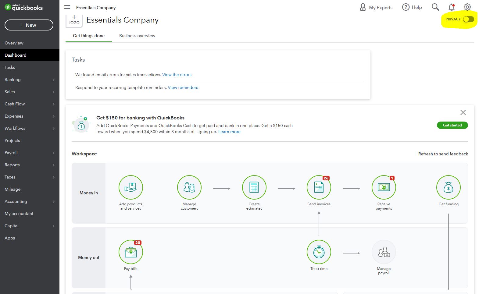Open the settings gear icon
This screenshot has height=294, width=479.
coord(467,7)
